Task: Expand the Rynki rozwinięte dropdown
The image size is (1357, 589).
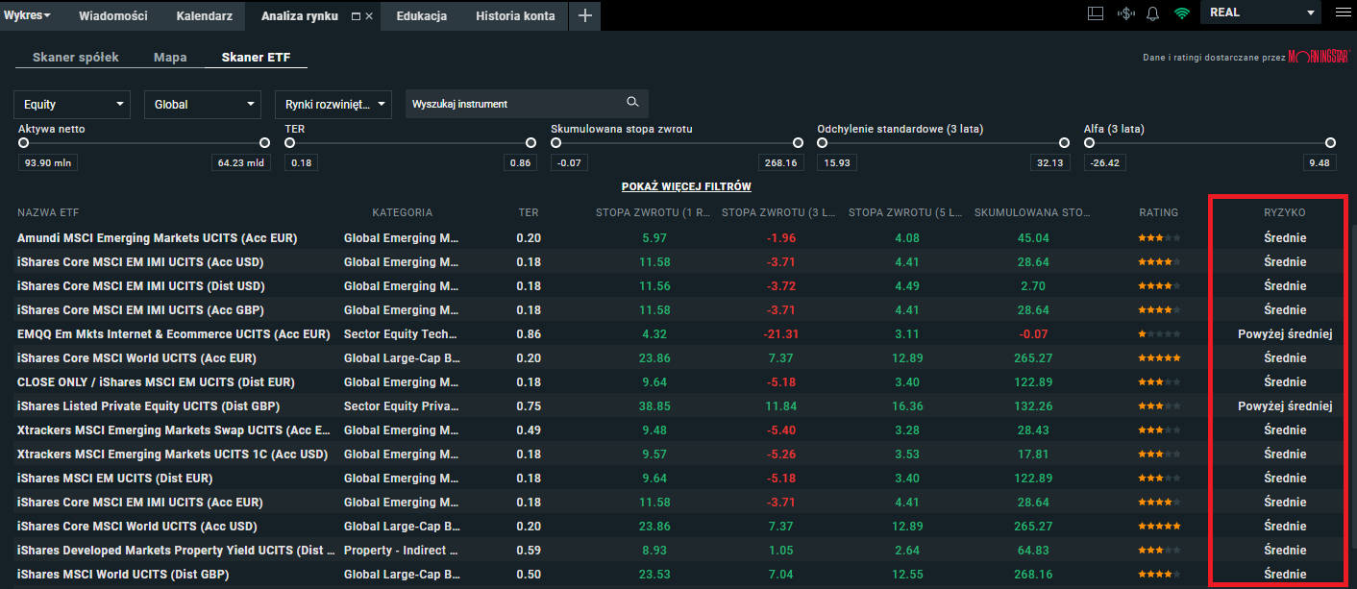Action: pos(333,104)
